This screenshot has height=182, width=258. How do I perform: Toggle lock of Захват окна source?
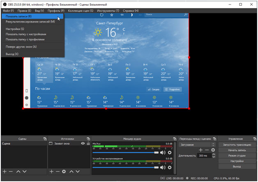coord(88,143)
